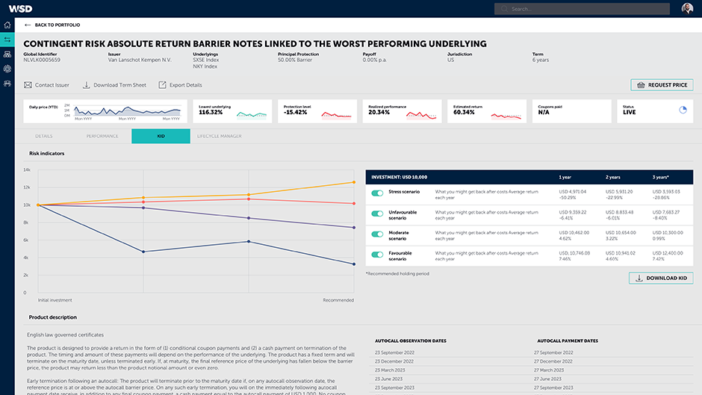The height and width of the screenshot is (395, 702).
Task: Open the bottom sidebar icon
Action: (7, 84)
